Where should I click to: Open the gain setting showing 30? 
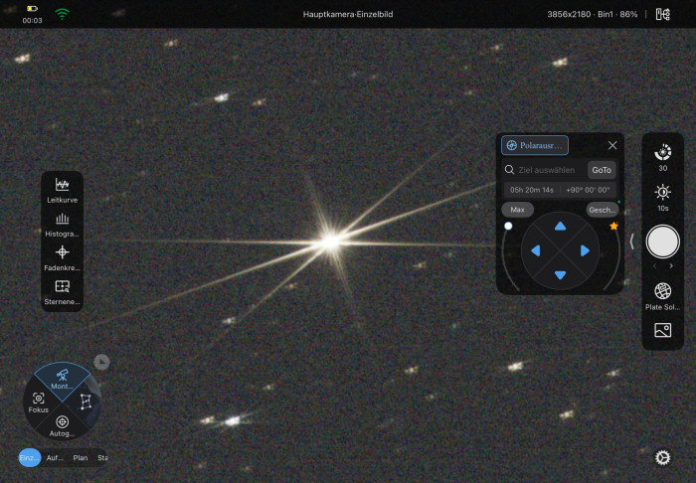pos(663,157)
